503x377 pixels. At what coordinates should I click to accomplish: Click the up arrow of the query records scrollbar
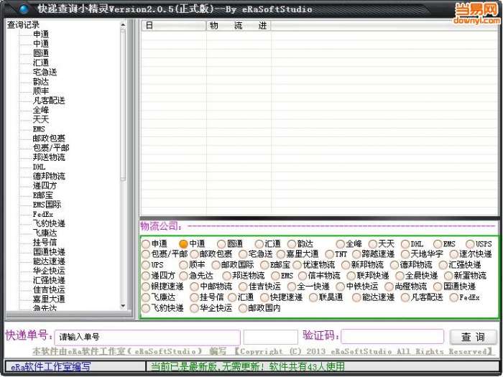point(123,24)
